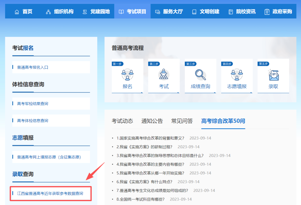Open question 4.我省高考综合改革的主要内容有哪些？
The height and width of the screenshot is (205, 301).
150,164
